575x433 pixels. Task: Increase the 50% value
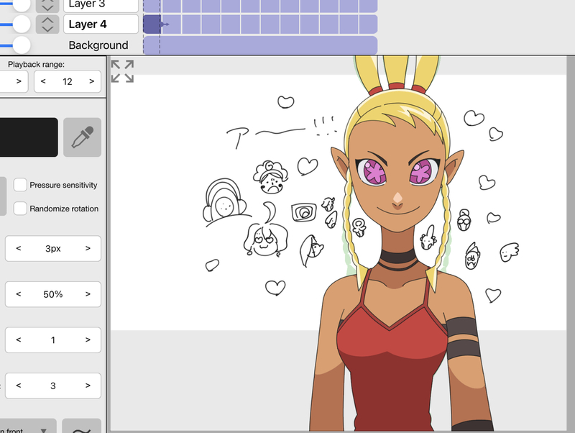pyautogui.click(x=88, y=294)
